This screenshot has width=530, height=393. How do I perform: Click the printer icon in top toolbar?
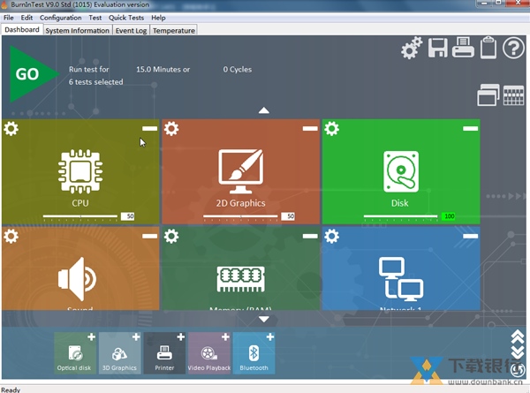click(464, 49)
